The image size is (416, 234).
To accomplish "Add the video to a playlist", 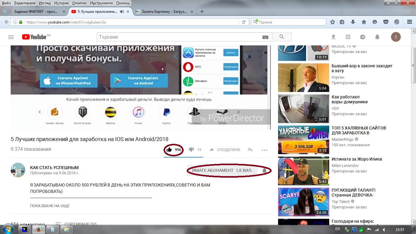I will point(250,150).
